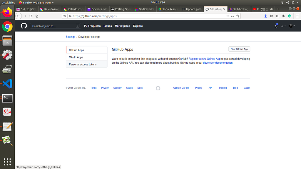Save page to Pocket icon
The width and height of the screenshot is (301, 169).
coord(233,16)
